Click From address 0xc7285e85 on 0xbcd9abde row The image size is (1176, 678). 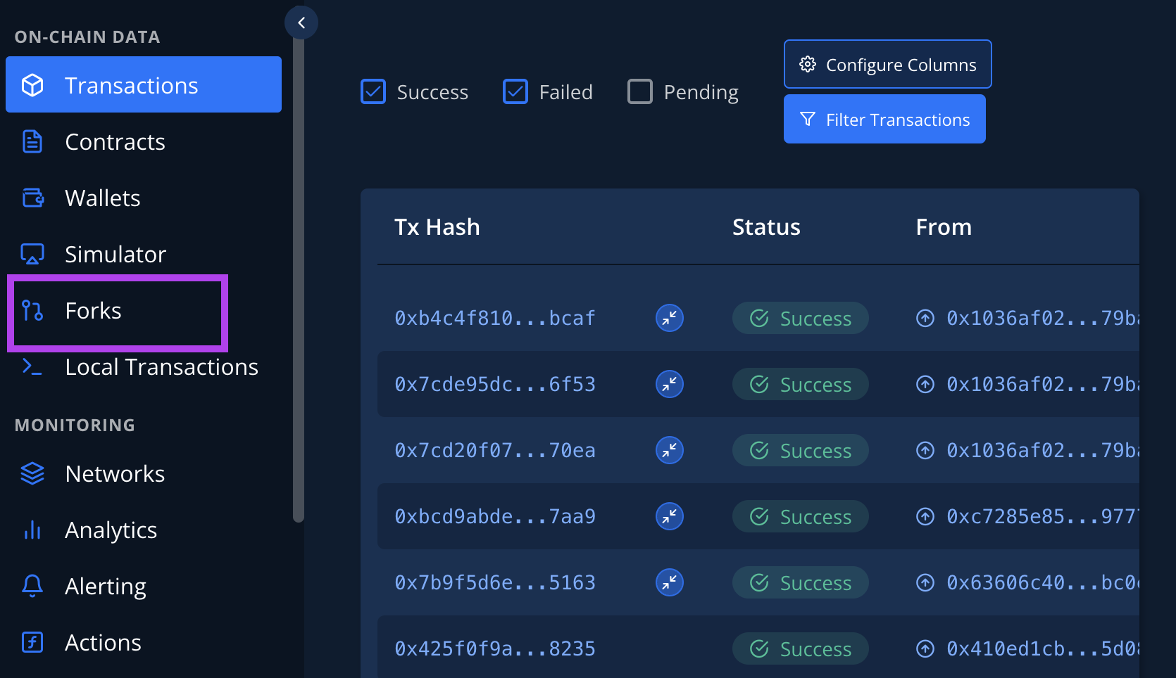coord(1042,516)
